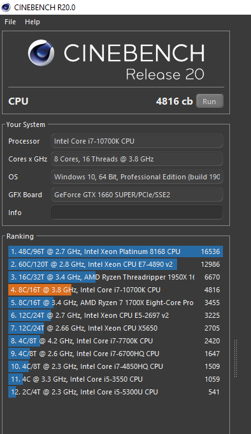Select the Core i7-7700K ranking row
The width and height of the screenshot is (251, 434).
[115, 341]
